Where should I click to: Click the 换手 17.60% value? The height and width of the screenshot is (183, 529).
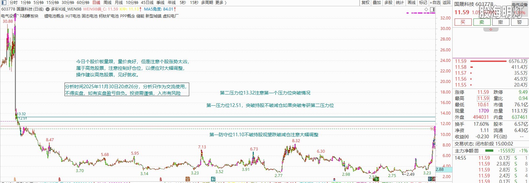pos(481,124)
